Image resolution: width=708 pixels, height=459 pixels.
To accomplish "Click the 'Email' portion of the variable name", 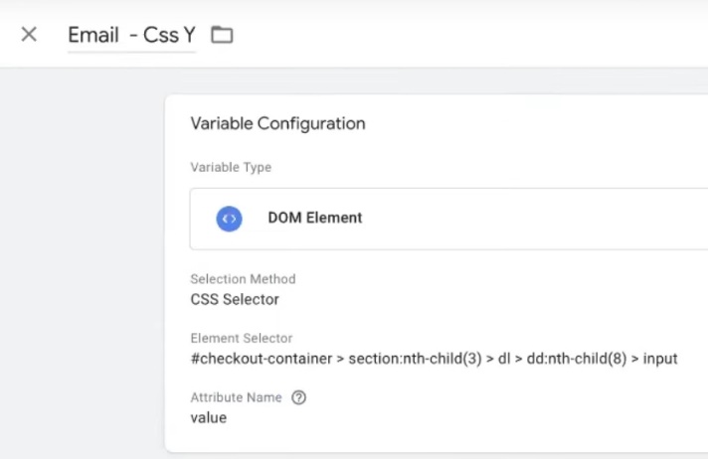I will tap(93, 35).
